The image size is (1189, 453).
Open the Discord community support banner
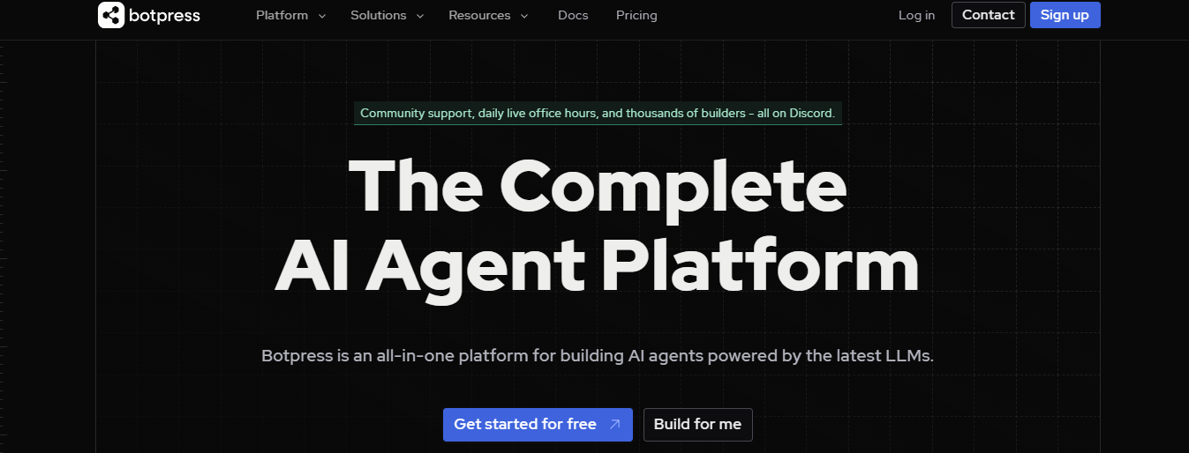598,113
